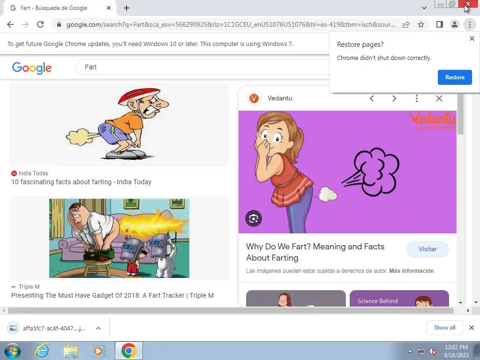Open the Family Guy image from Triple M
This screenshot has height=360, width=480.
coord(119,238)
